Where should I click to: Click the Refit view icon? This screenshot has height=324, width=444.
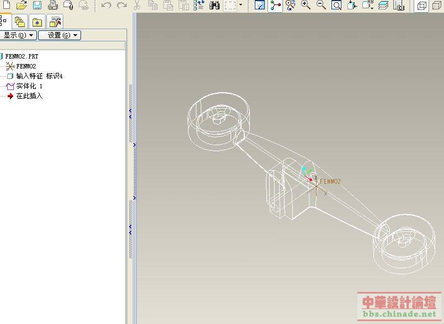coord(336,6)
